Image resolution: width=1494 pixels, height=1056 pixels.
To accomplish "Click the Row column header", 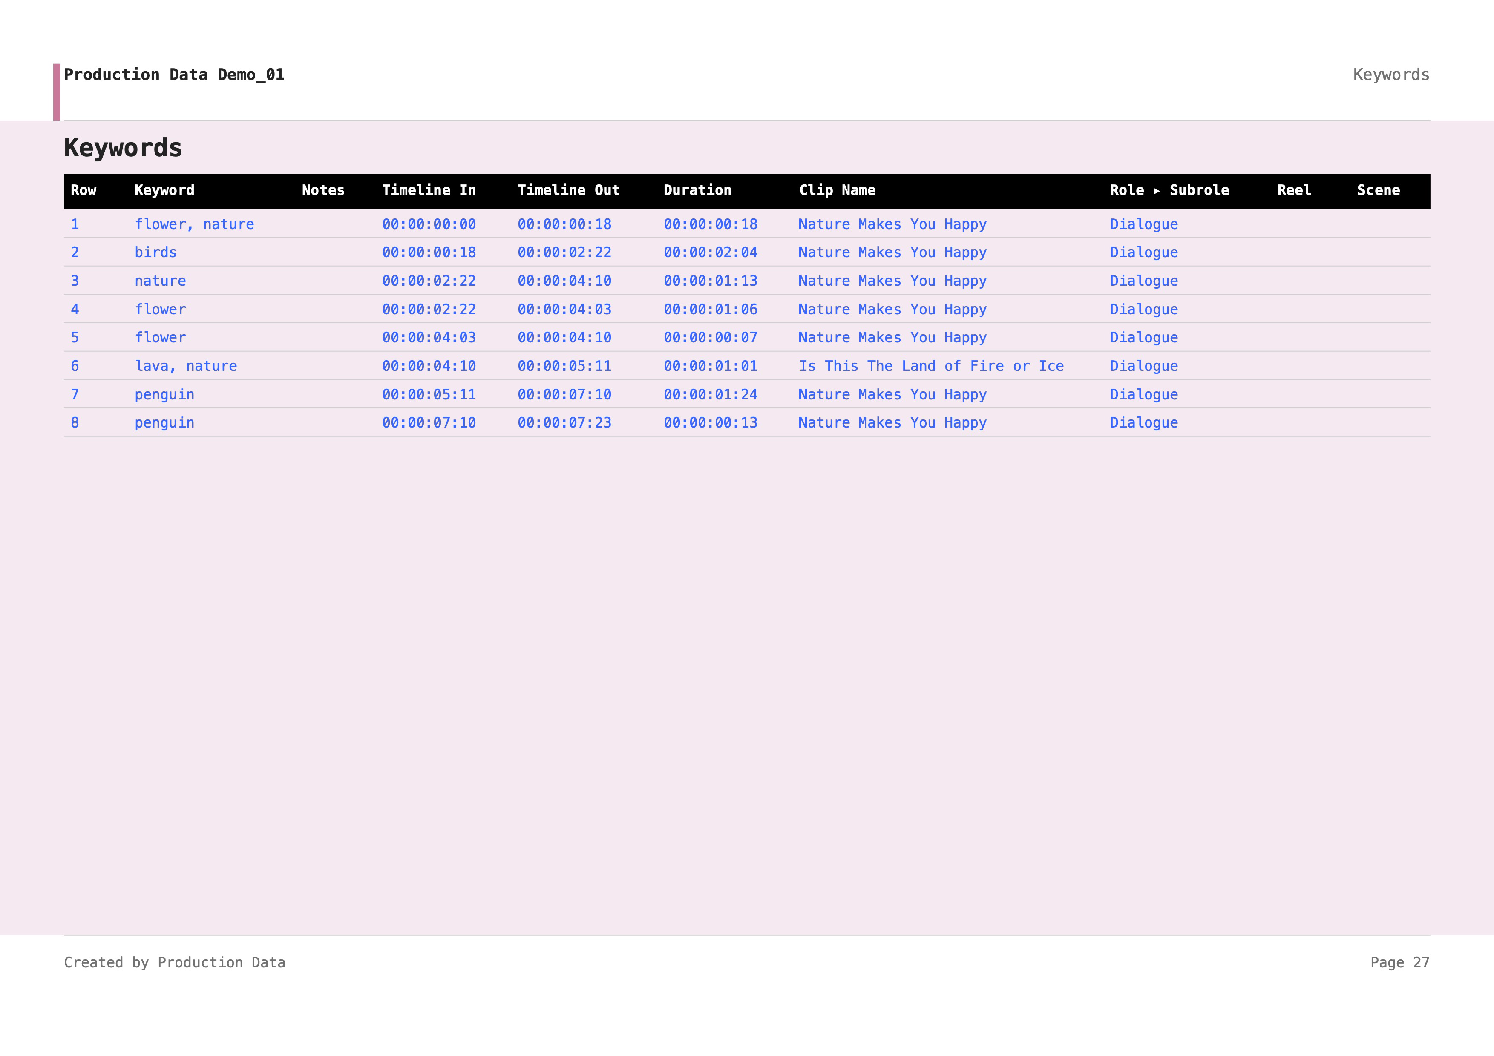I will point(83,190).
